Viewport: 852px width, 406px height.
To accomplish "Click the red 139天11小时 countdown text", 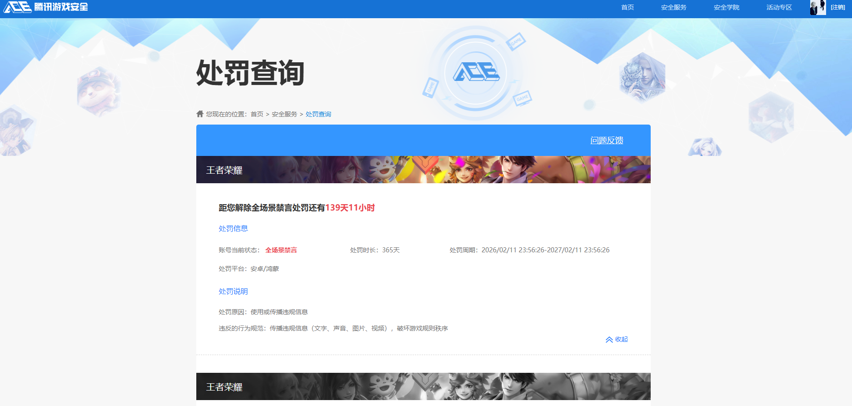I will coord(350,208).
